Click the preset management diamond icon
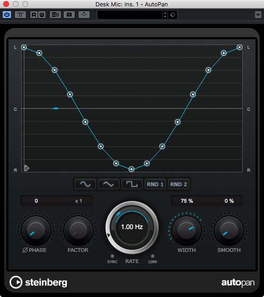The image size is (264, 297). [173, 15]
